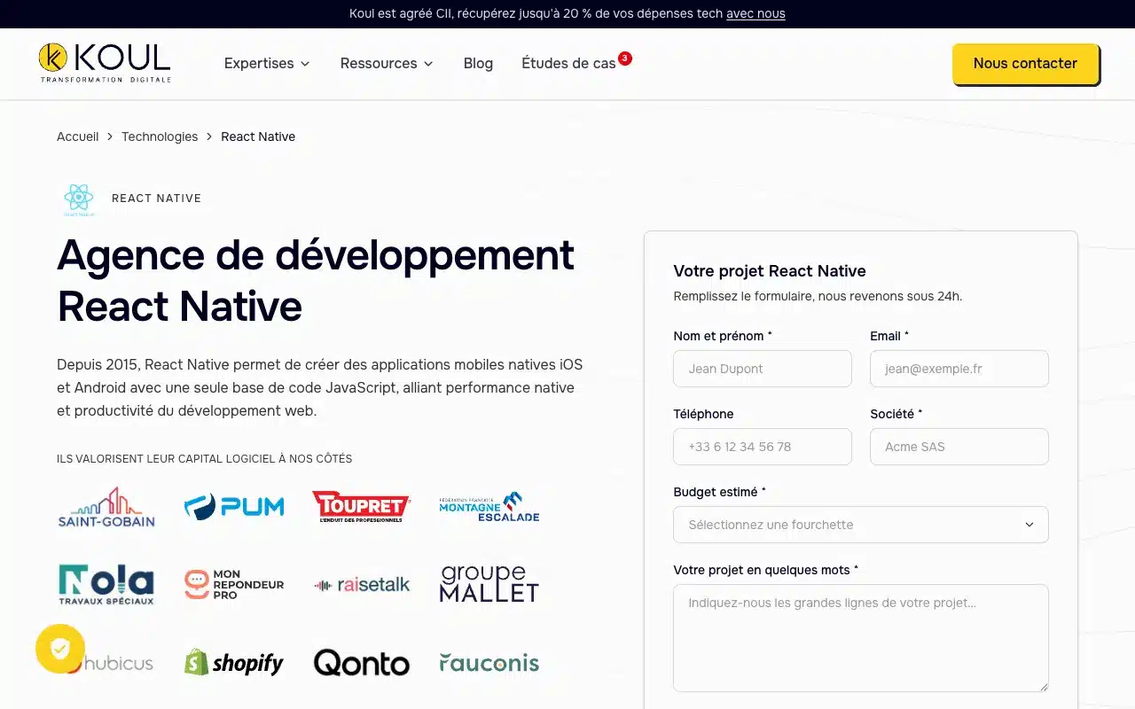Open the Budget estimé dropdown
This screenshot has width=1135, height=709.
pyautogui.click(x=861, y=525)
